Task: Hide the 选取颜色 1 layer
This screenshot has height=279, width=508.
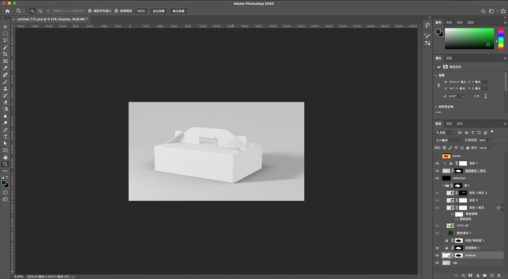Action: [437, 248]
